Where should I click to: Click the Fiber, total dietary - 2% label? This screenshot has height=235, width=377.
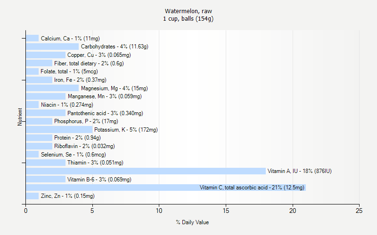click(x=89, y=63)
